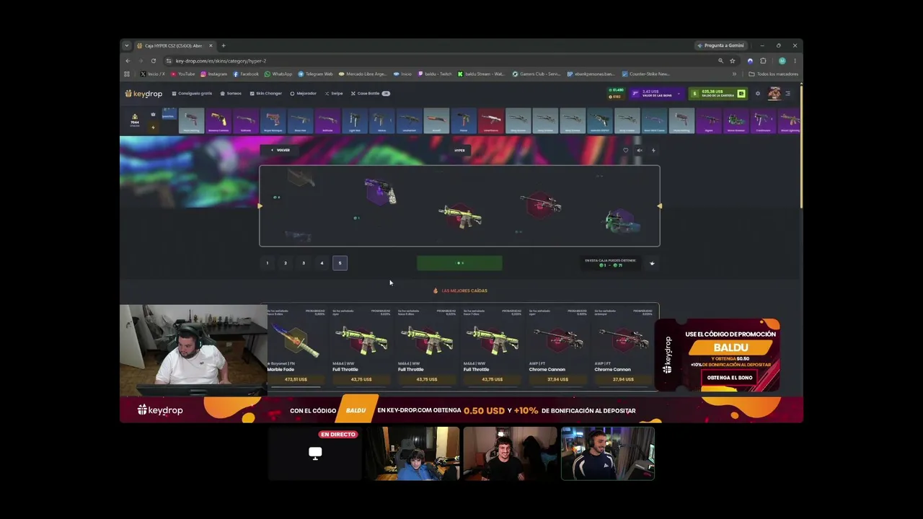
Task: Open the Consíguelo gratis menu item
Action: tap(192, 94)
